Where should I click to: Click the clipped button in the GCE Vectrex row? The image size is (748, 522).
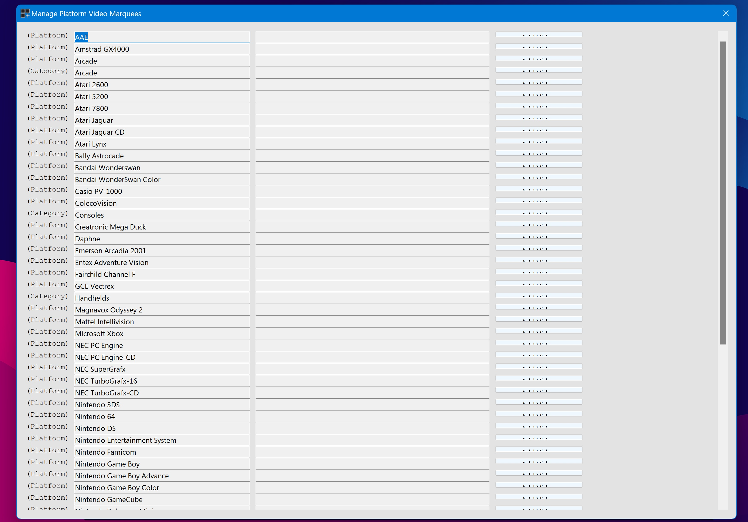(x=539, y=283)
